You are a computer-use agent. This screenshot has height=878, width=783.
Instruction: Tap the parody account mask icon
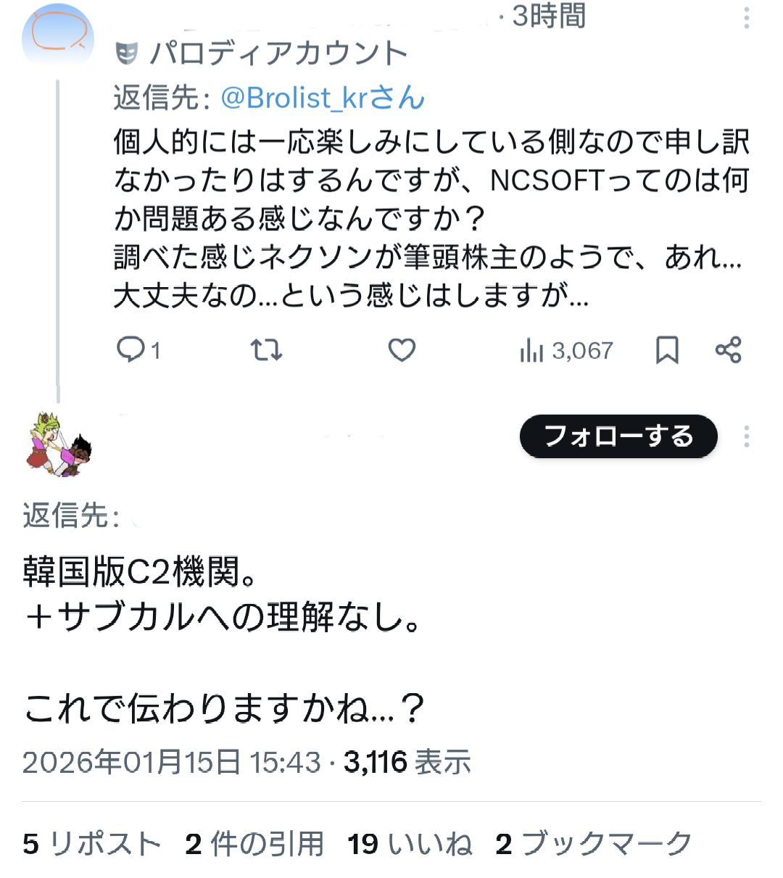click(x=127, y=53)
